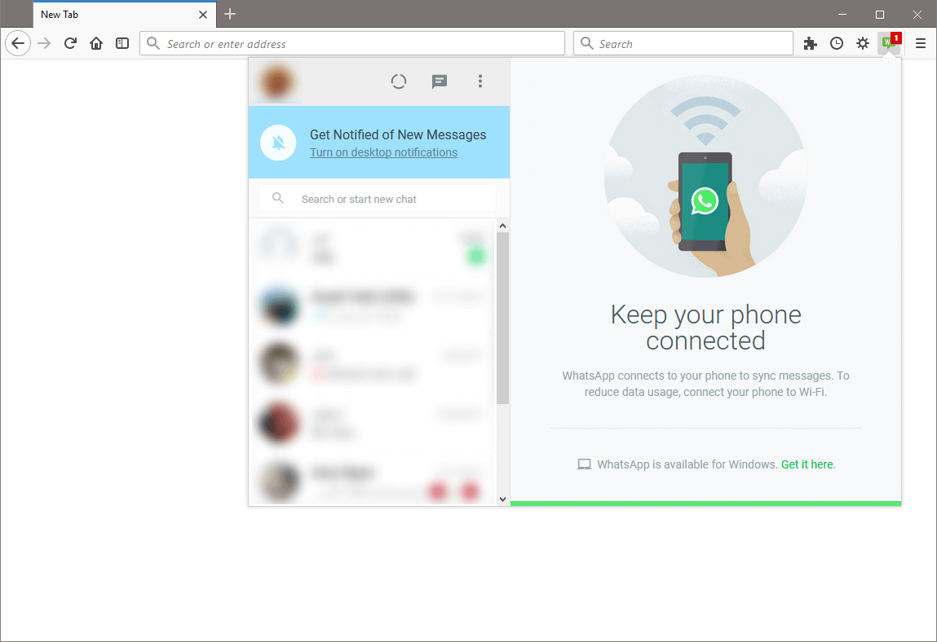Click the chat list scroll down arrow
The image size is (937, 642).
pyautogui.click(x=502, y=499)
